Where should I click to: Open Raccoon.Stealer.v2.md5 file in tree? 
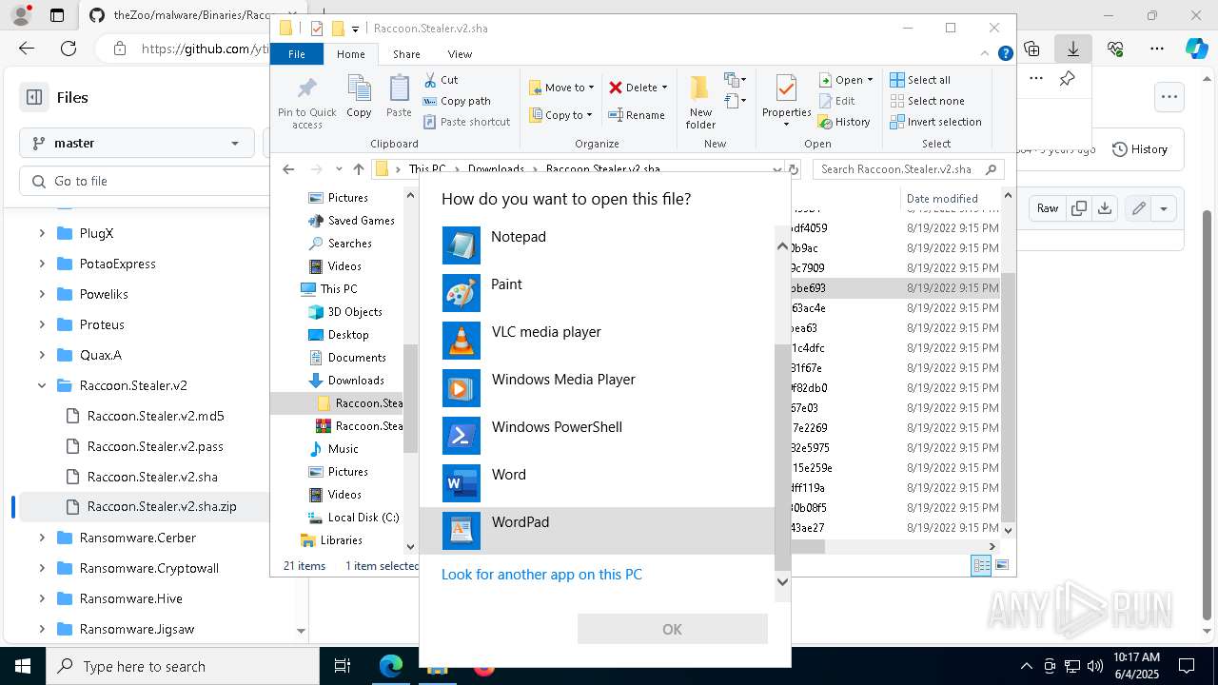[155, 416]
